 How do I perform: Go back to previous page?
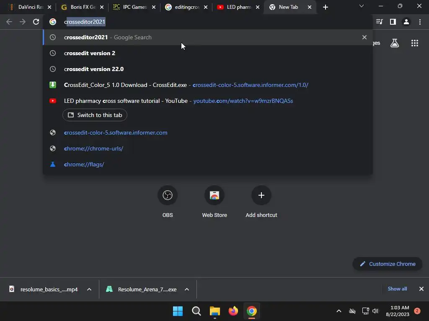[9, 22]
